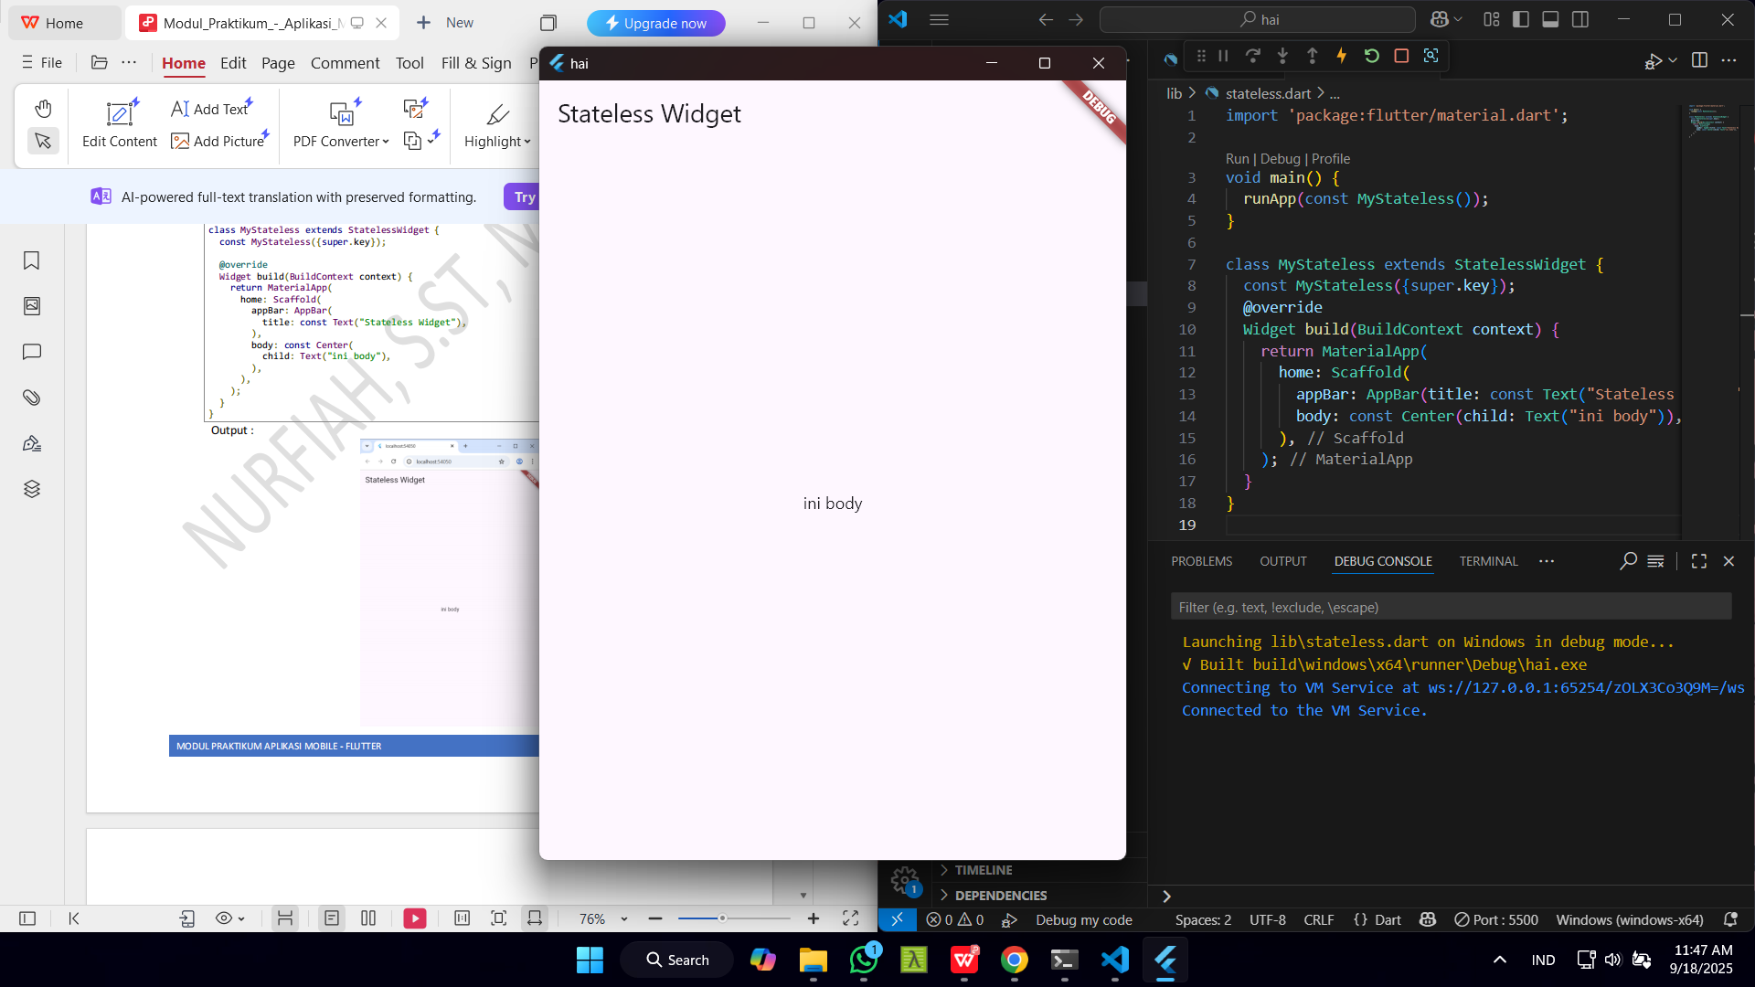Click the Run code lens link above main

pyautogui.click(x=1237, y=159)
